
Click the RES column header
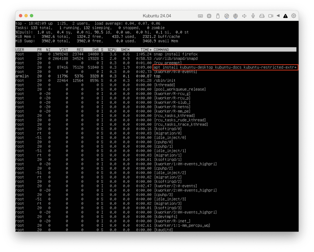[80, 50]
